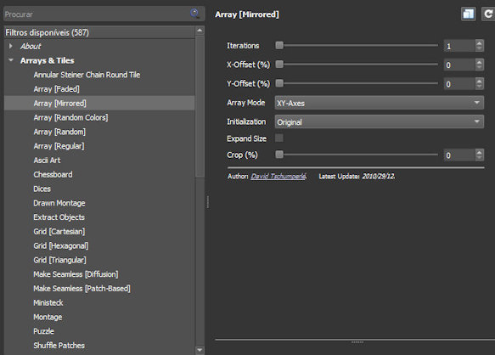This screenshot has width=495, height=355.
Task: Select the Make Seamless [Patch-Based] filter
Action: (82, 289)
